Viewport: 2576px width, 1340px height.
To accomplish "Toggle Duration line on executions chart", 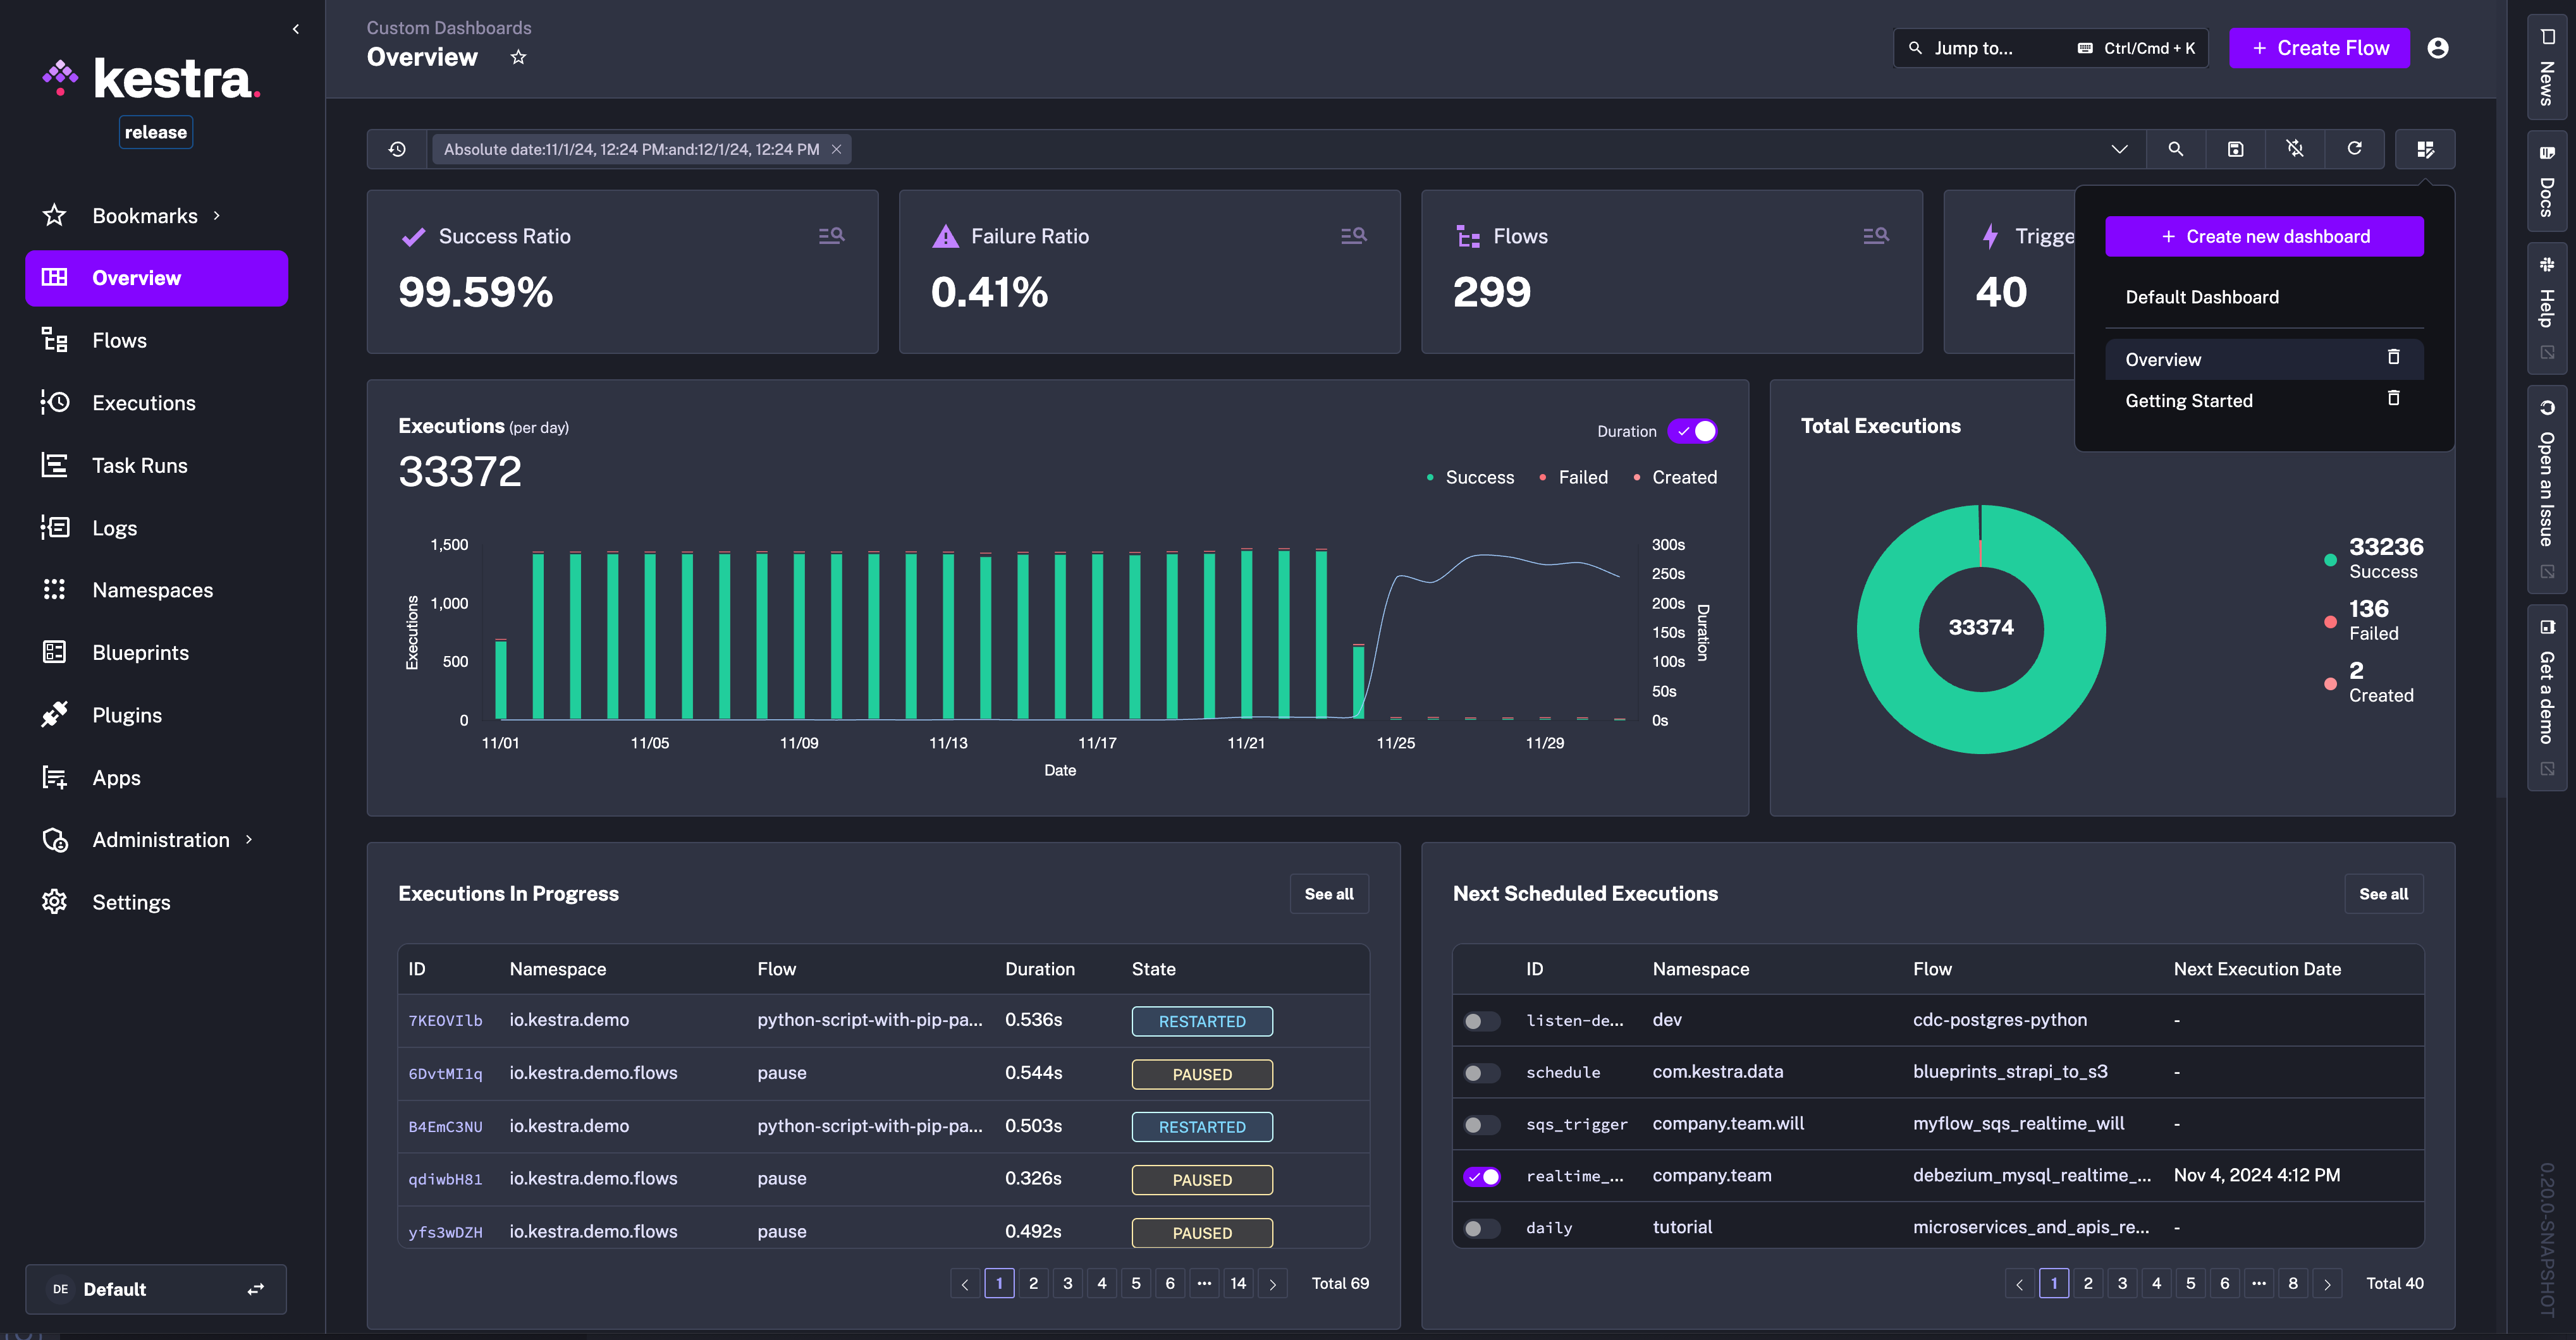I will pos(1692,431).
